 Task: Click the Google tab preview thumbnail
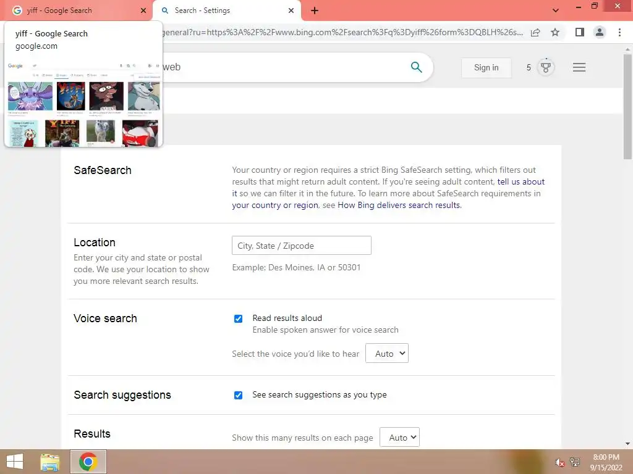point(83,103)
